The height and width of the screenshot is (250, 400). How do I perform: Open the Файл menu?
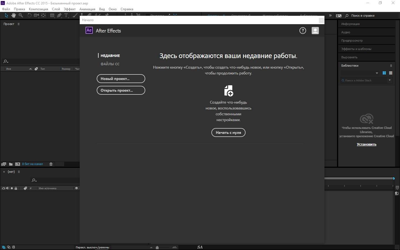(x=6, y=9)
